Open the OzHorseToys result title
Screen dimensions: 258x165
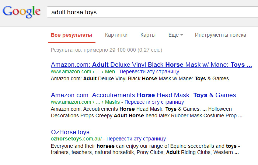[70, 132]
